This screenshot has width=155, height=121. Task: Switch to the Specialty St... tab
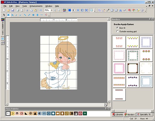click(x=144, y=115)
